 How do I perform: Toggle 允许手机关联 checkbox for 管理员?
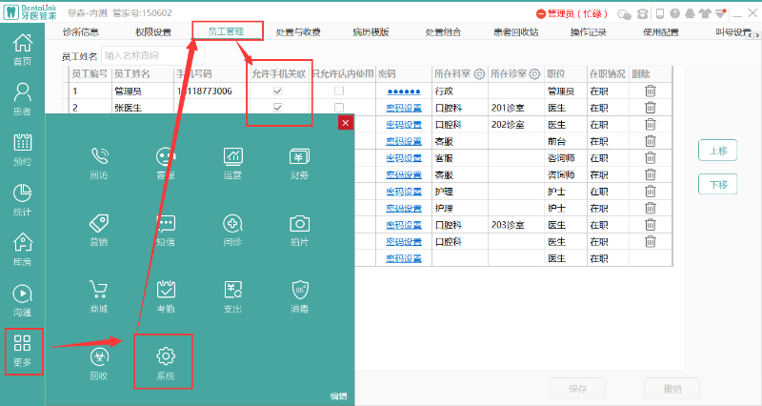tap(277, 91)
